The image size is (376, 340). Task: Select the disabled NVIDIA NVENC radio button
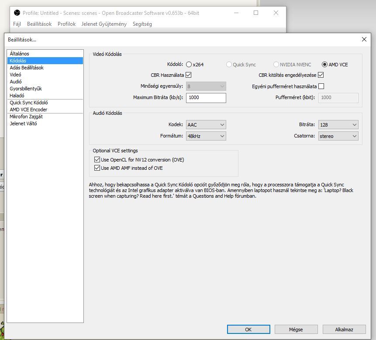pos(276,65)
